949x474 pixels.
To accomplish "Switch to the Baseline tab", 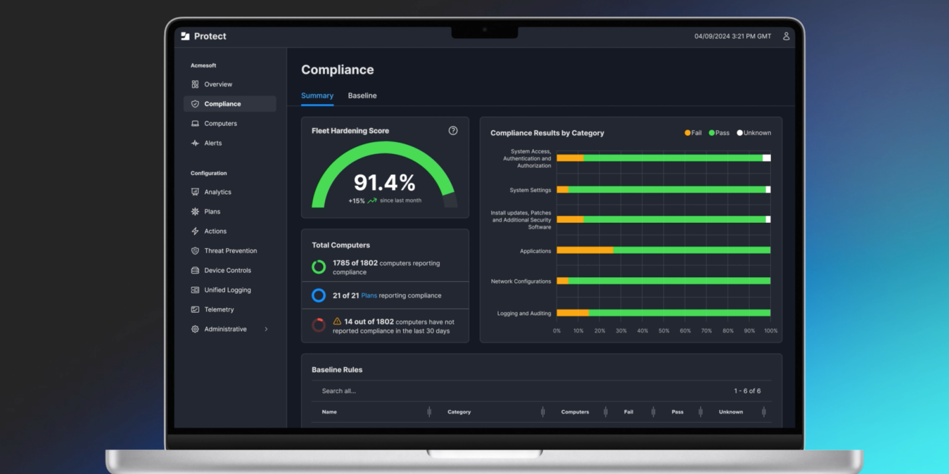I will tap(362, 95).
